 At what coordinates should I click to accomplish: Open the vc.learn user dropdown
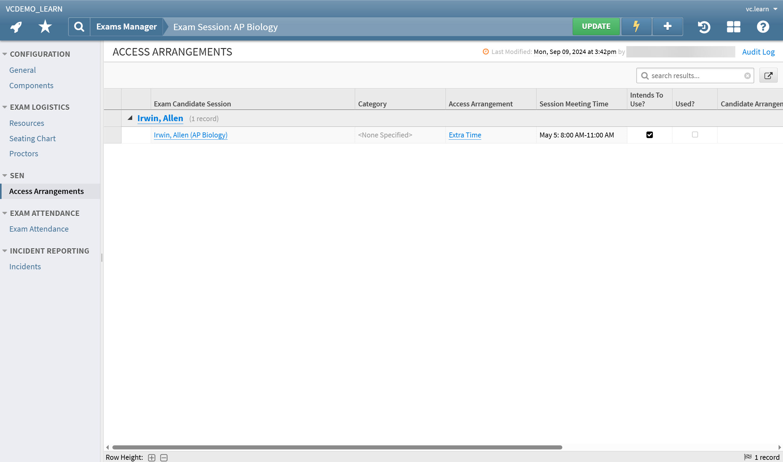click(x=761, y=9)
